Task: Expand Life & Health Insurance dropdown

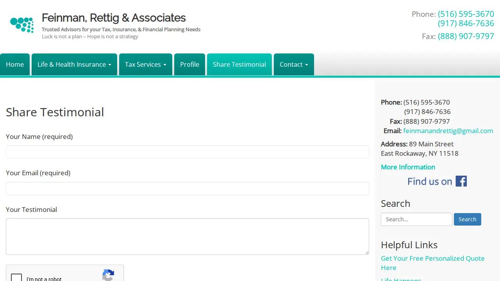Action: click(74, 64)
